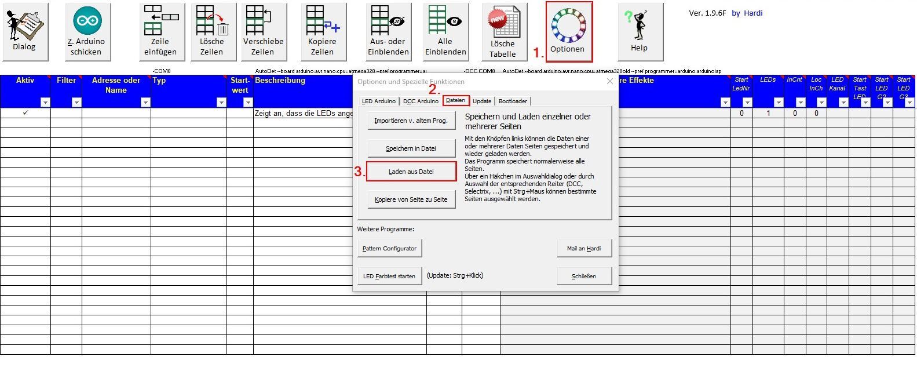This screenshot has width=917, height=371.
Task: Toggle the Aktiv checkmark in first row
Action: click(x=25, y=113)
